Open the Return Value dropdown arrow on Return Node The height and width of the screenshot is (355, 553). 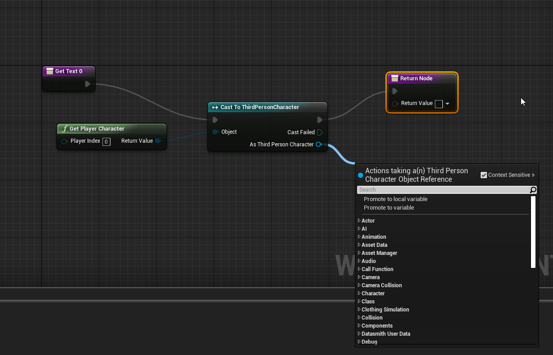point(447,104)
